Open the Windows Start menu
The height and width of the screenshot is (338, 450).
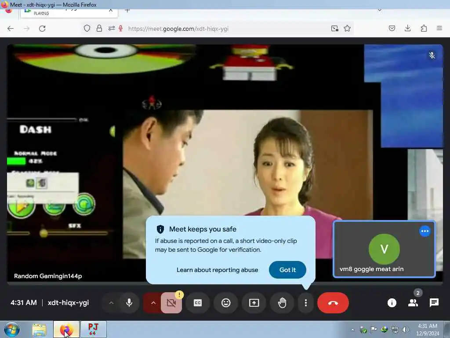click(x=12, y=329)
